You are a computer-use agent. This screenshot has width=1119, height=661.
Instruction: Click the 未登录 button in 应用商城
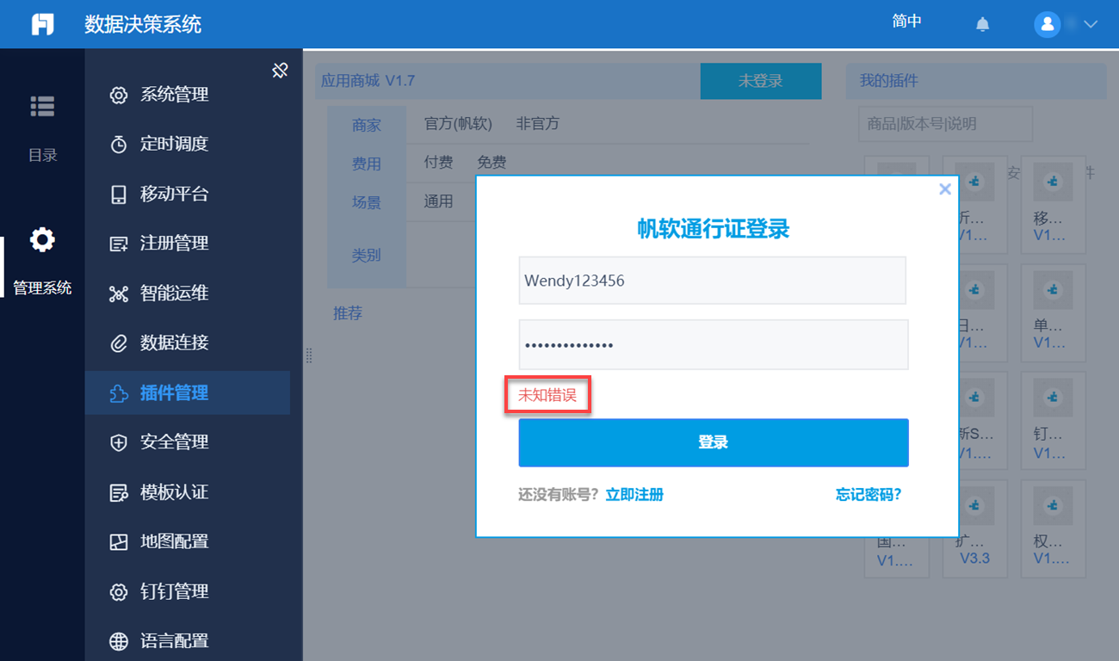click(x=761, y=81)
